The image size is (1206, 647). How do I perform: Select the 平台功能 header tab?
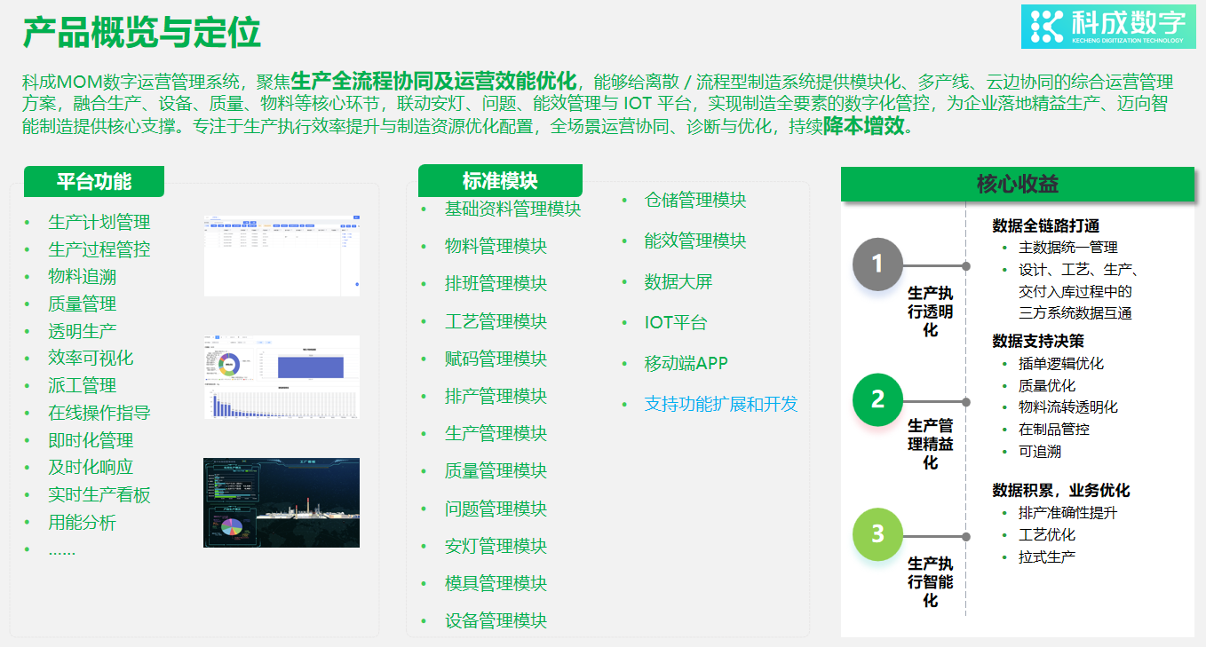[x=94, y=182]
